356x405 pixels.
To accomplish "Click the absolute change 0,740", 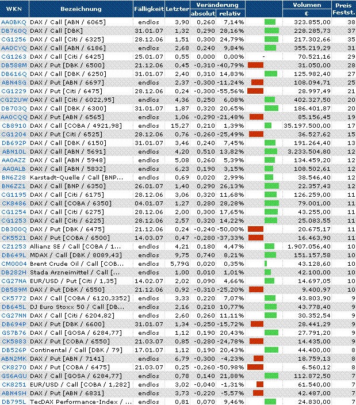I will pyautogui.click(x=206, y=255).
